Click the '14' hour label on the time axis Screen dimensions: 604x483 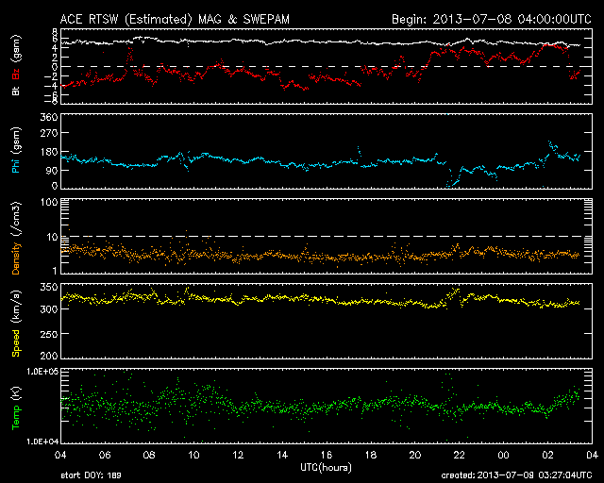(282, 456)
